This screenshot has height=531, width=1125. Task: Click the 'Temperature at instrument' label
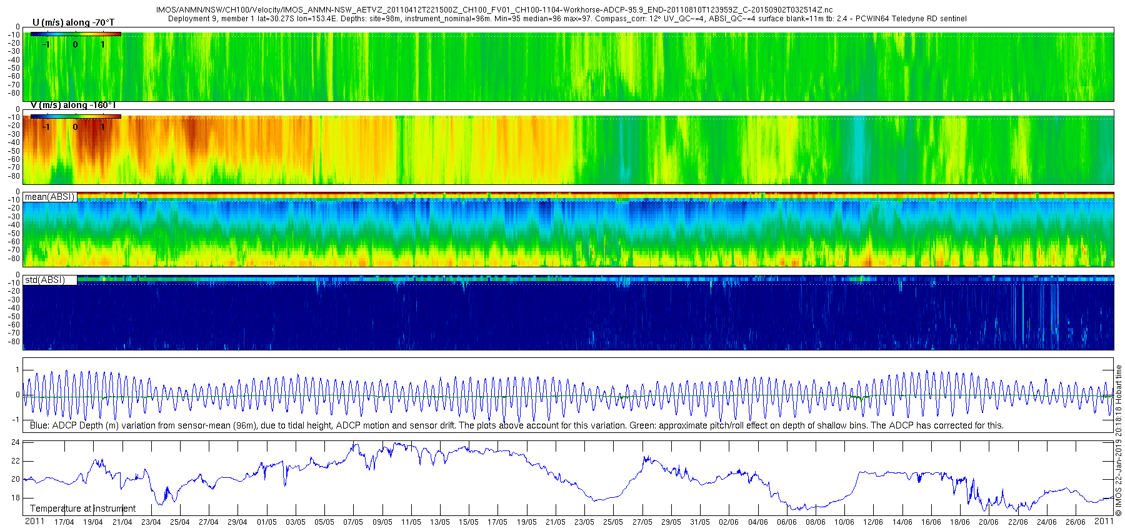(x=82, y=509)
